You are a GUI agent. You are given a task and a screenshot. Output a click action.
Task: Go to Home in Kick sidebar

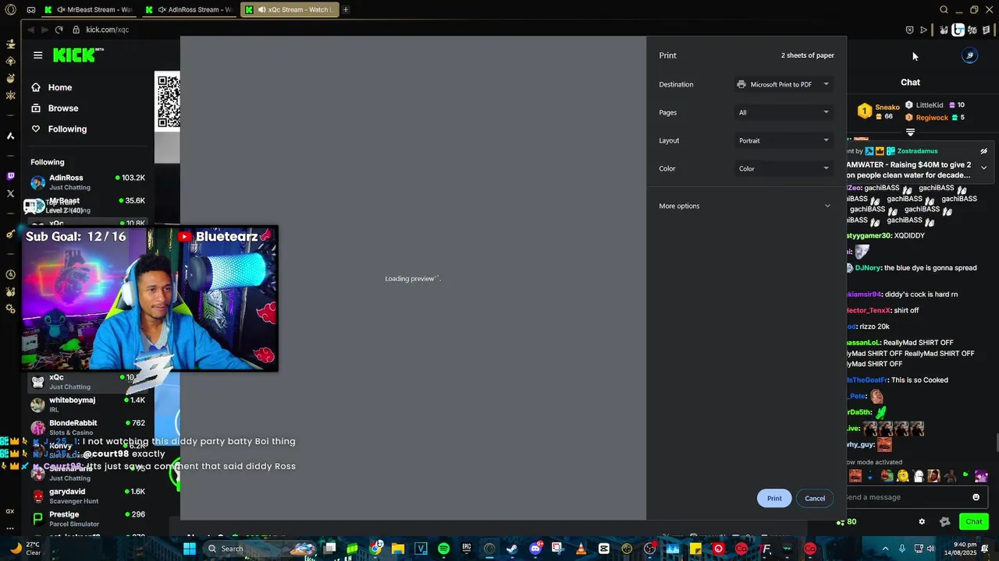coord(60,87)
